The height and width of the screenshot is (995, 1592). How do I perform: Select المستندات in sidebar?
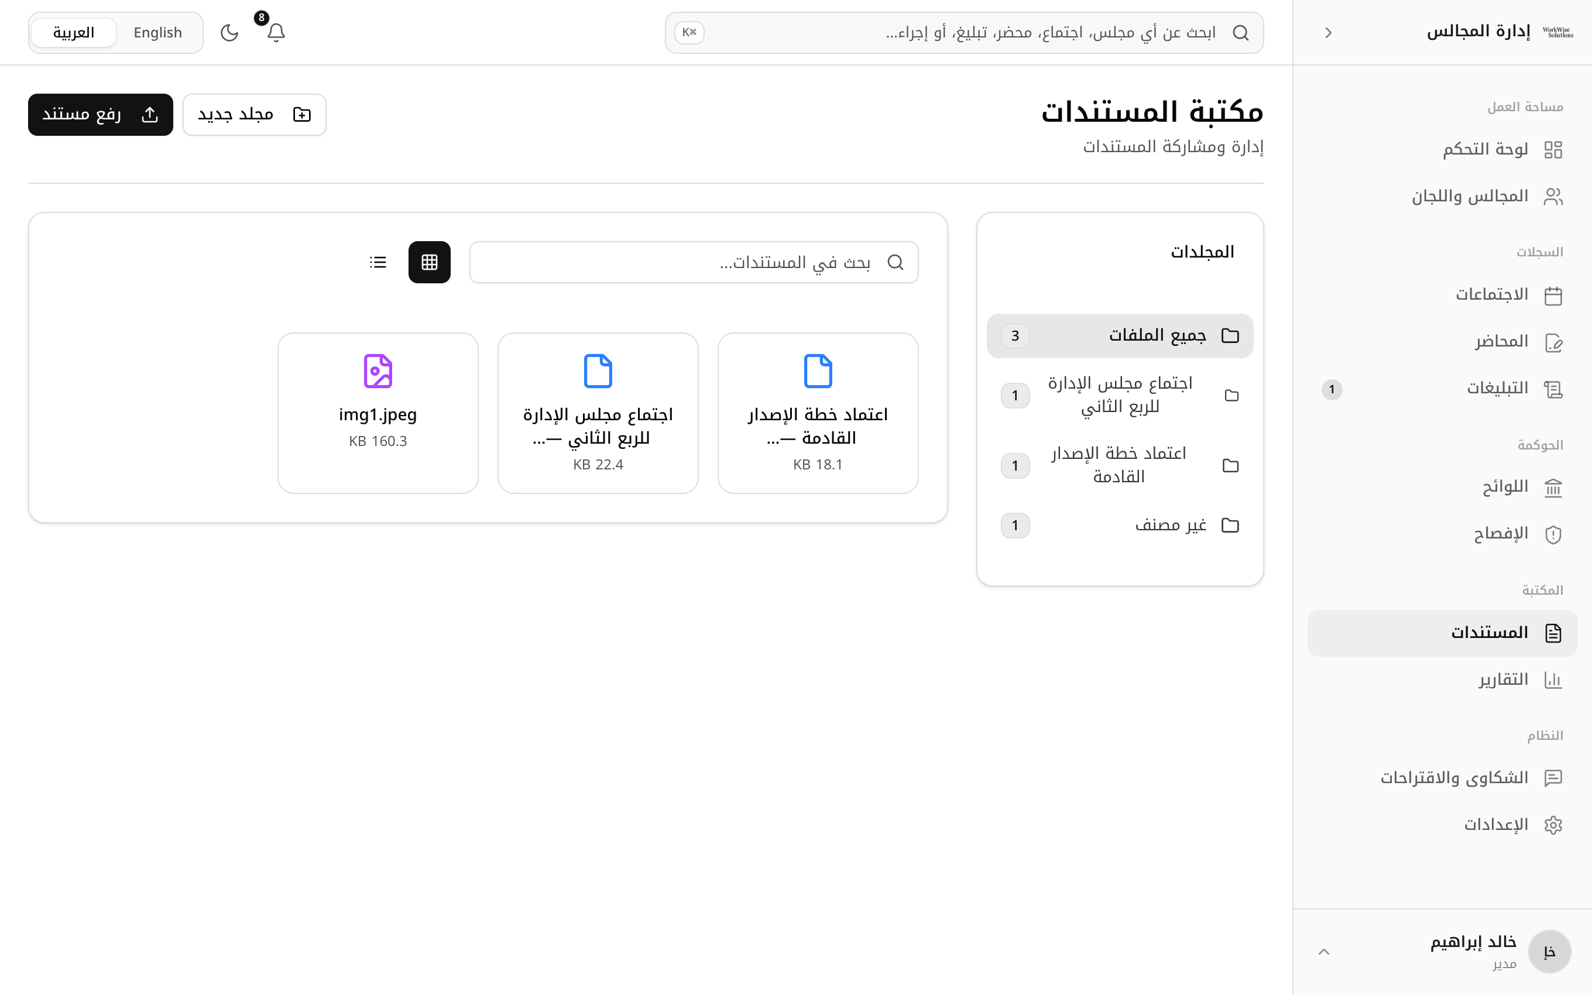click(x=1442, y=632)
